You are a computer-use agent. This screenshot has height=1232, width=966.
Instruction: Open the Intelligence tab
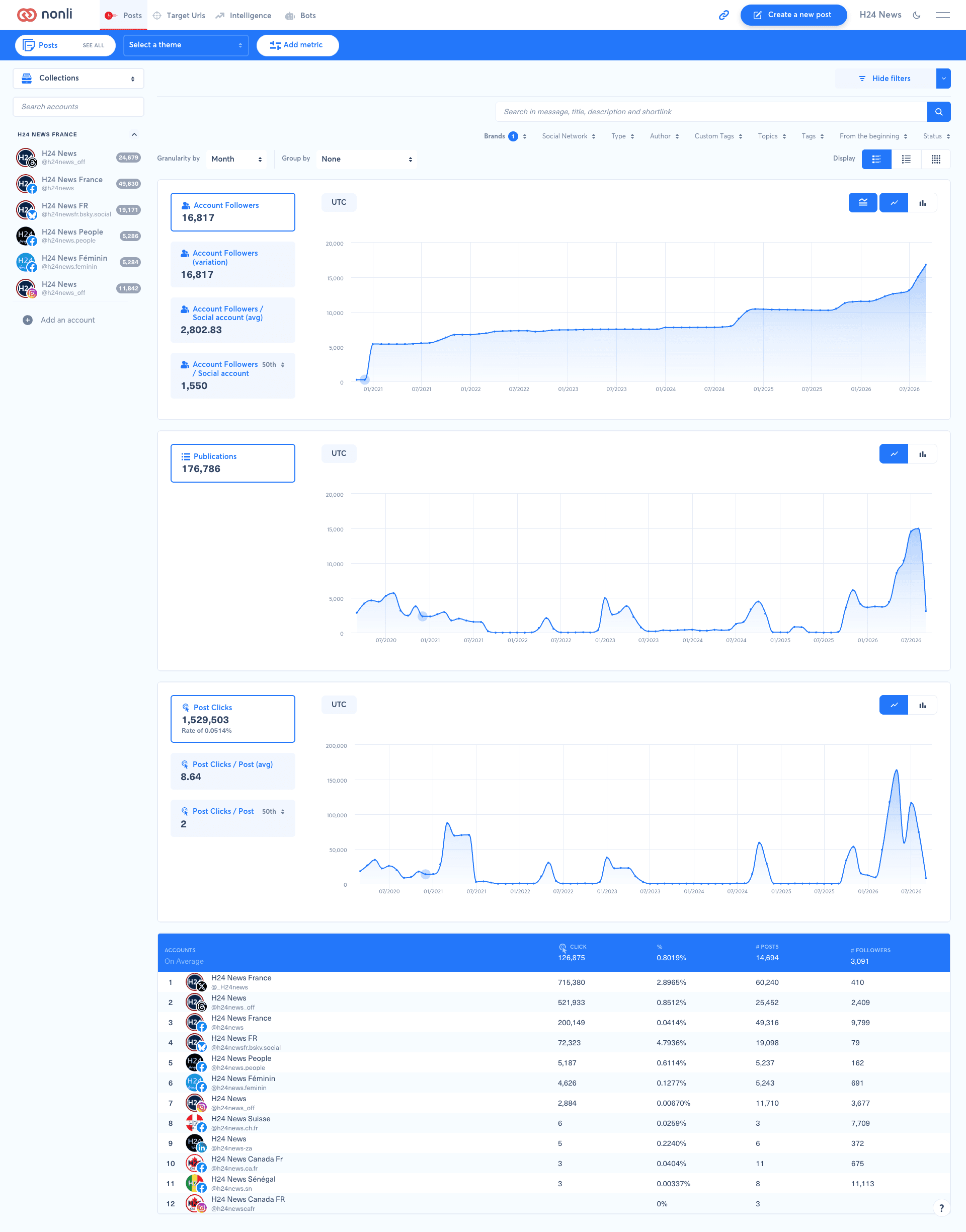(x=243, y=15)
